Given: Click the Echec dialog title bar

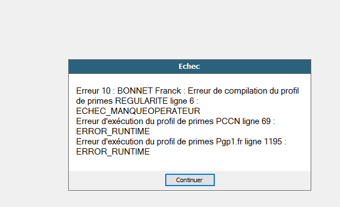Looking at the screenshot, I should point(189,67).
